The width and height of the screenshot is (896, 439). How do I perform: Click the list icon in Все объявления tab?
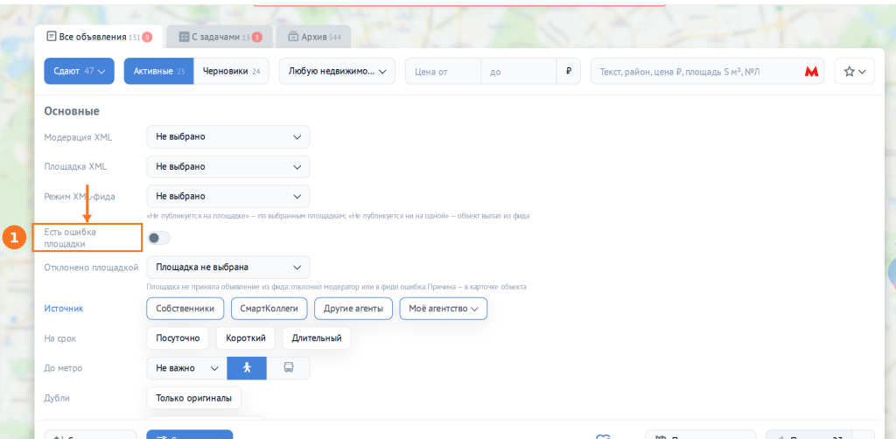click(x=52, y=37)
